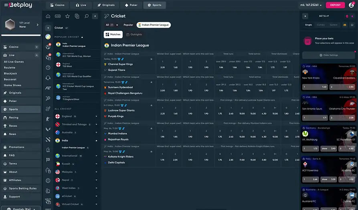Go back using arrow beside Cricket heading

point(48,28)
